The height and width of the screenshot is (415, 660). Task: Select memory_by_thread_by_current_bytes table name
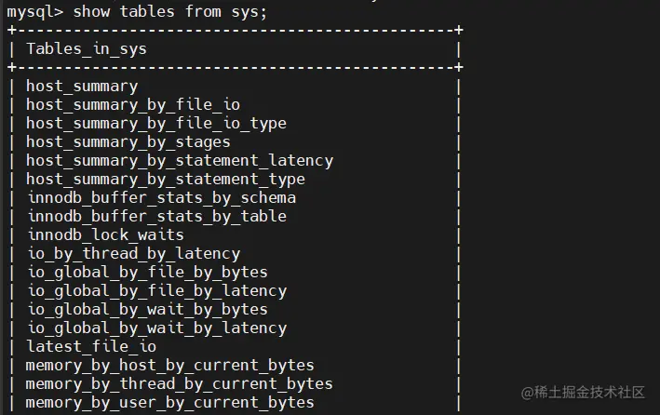pos(179,383)
